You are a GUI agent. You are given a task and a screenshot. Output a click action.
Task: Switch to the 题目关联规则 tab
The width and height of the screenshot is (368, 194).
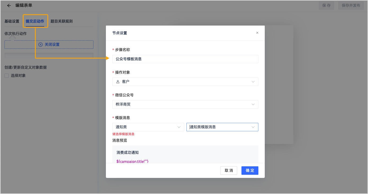pyautogui.click(x=62, y=21)
